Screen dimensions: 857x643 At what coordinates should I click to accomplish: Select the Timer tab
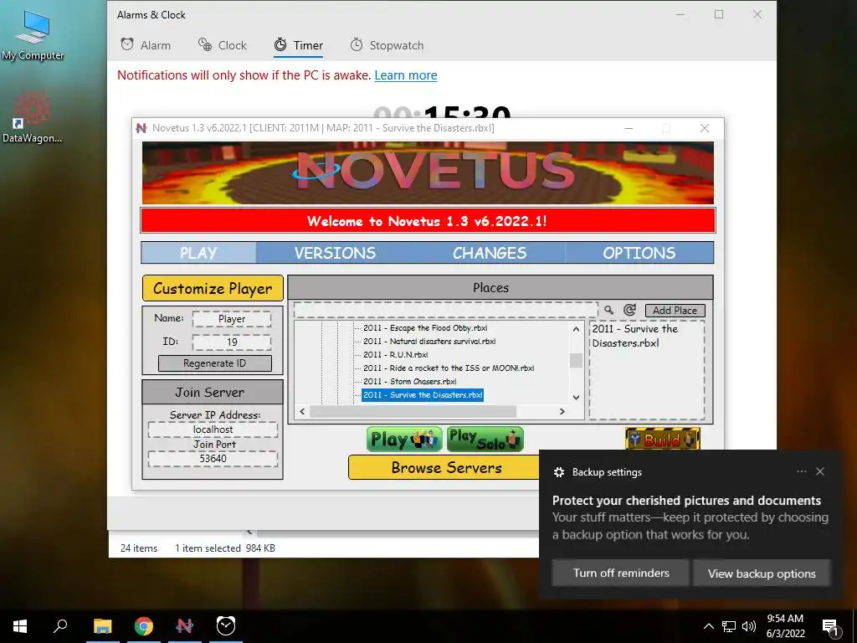pyautogui.click(x=299, y=45)
